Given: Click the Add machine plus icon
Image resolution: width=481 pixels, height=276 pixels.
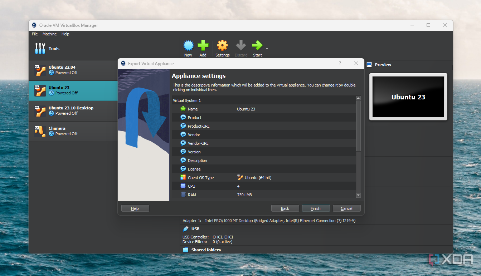Looking at the screenshot, I should (x=203, y=45).
